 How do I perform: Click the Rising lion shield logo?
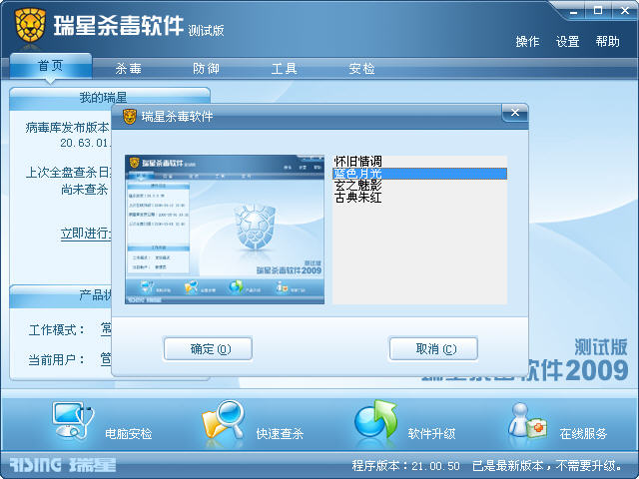click(30, 25)
